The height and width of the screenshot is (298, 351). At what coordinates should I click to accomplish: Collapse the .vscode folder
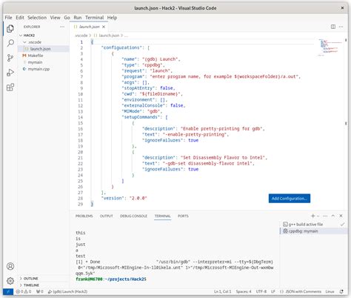(x=44, y=42)
